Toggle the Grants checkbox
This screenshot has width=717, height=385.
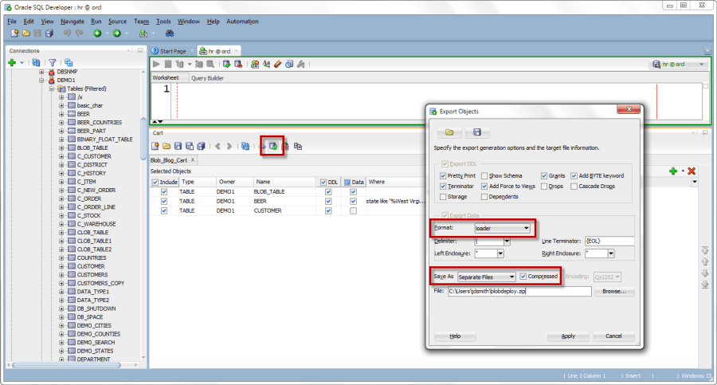coord(543,176)
